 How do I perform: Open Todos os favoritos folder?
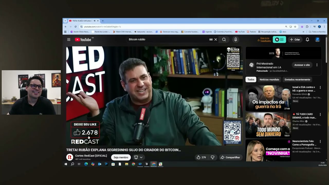(317, 32)
